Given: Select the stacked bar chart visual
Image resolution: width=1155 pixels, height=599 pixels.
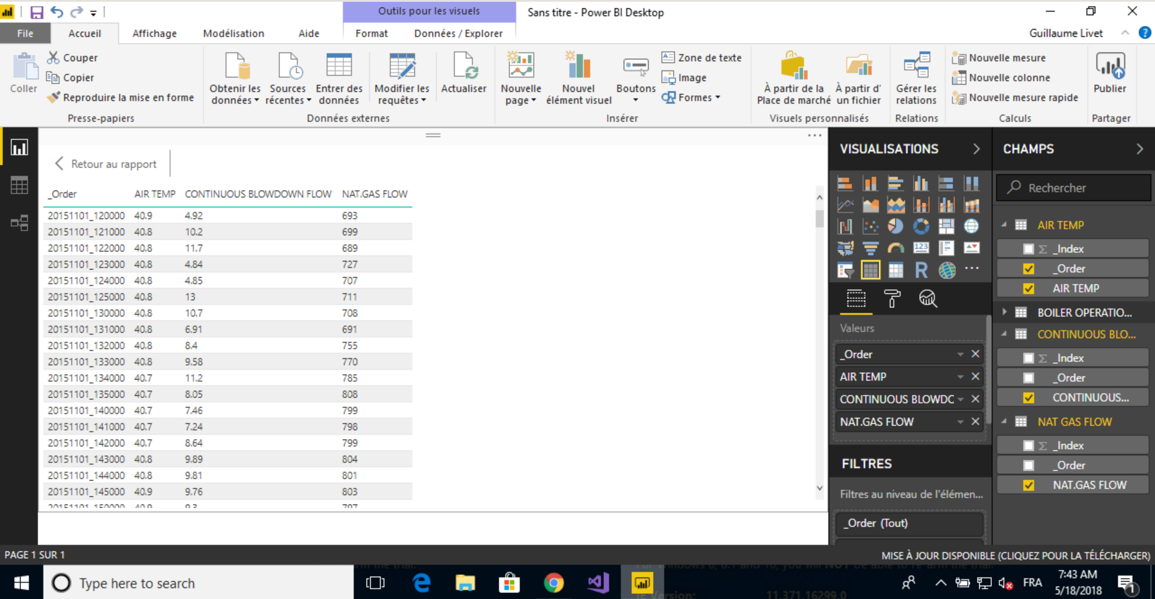Looking at the screenshot, I should tap(845, 183).
